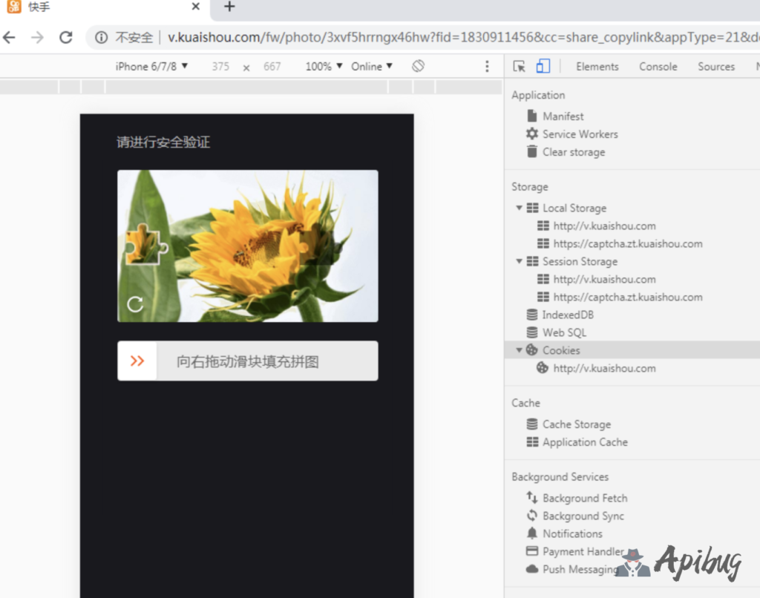This screenshot has height=598, width=760.
Task: Collapse the Session Storage tree node
Action: click(x=520, y=262)
